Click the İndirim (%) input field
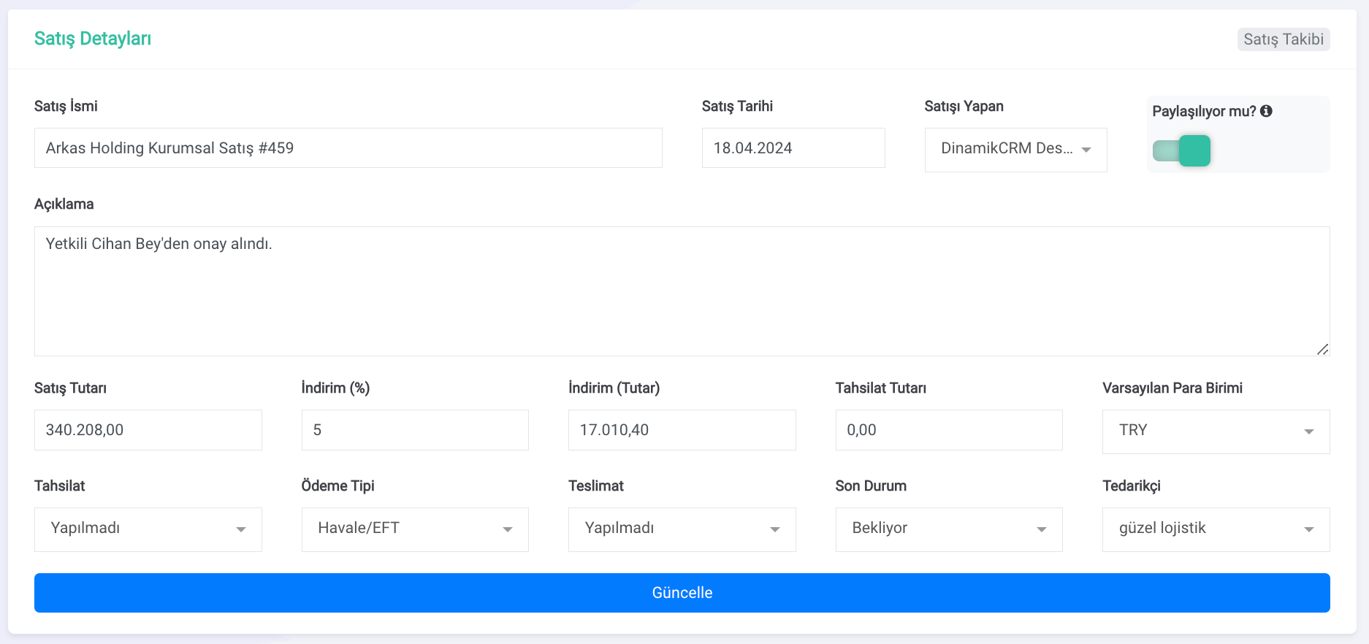The image size is (1369, 644). click(x=415, y=430)
